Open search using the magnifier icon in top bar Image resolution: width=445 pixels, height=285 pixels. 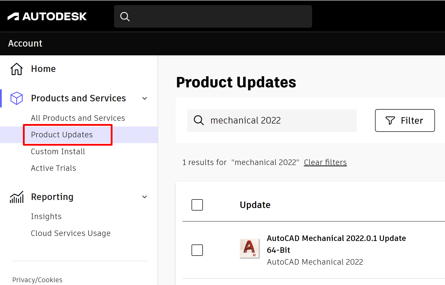click(x=125, y=16)
